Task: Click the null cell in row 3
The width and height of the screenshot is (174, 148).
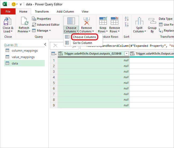Action: [x=93, y=72]
